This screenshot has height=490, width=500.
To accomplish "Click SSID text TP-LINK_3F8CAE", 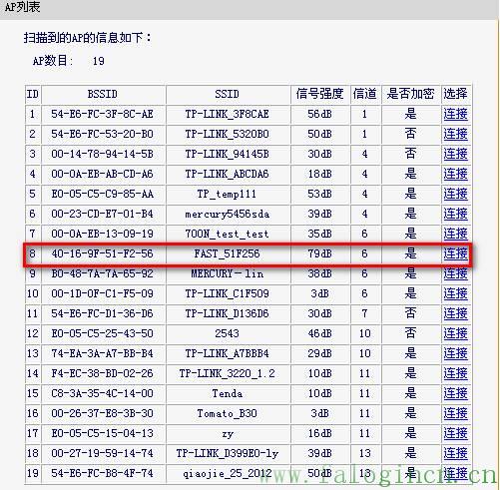I will tap(227, 114).
